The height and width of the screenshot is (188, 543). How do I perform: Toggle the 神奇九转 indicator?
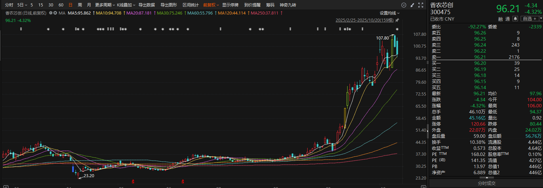[288, 5]
